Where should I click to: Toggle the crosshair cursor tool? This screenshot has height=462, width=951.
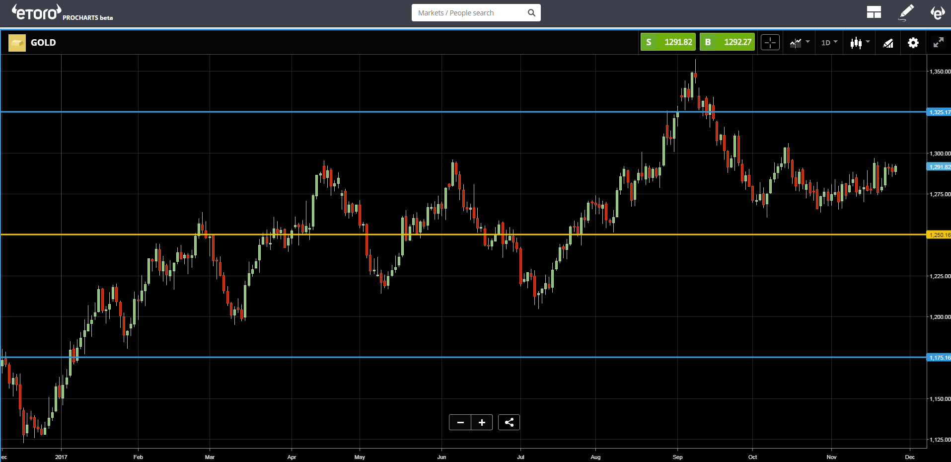770,43
